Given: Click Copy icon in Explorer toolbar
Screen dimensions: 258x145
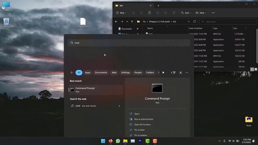Looking at the screenshot, I should 141,13.
